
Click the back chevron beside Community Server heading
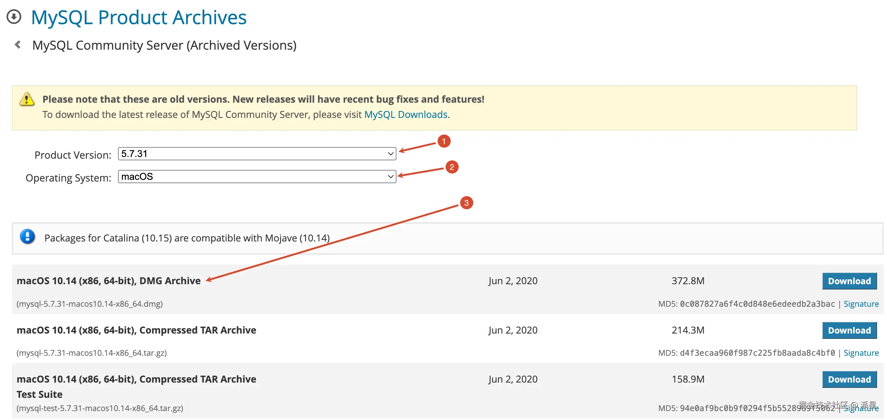pos(18,45)
